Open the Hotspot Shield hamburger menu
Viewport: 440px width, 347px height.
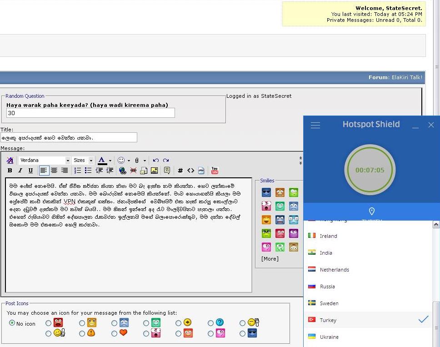[x=315, y=125]
